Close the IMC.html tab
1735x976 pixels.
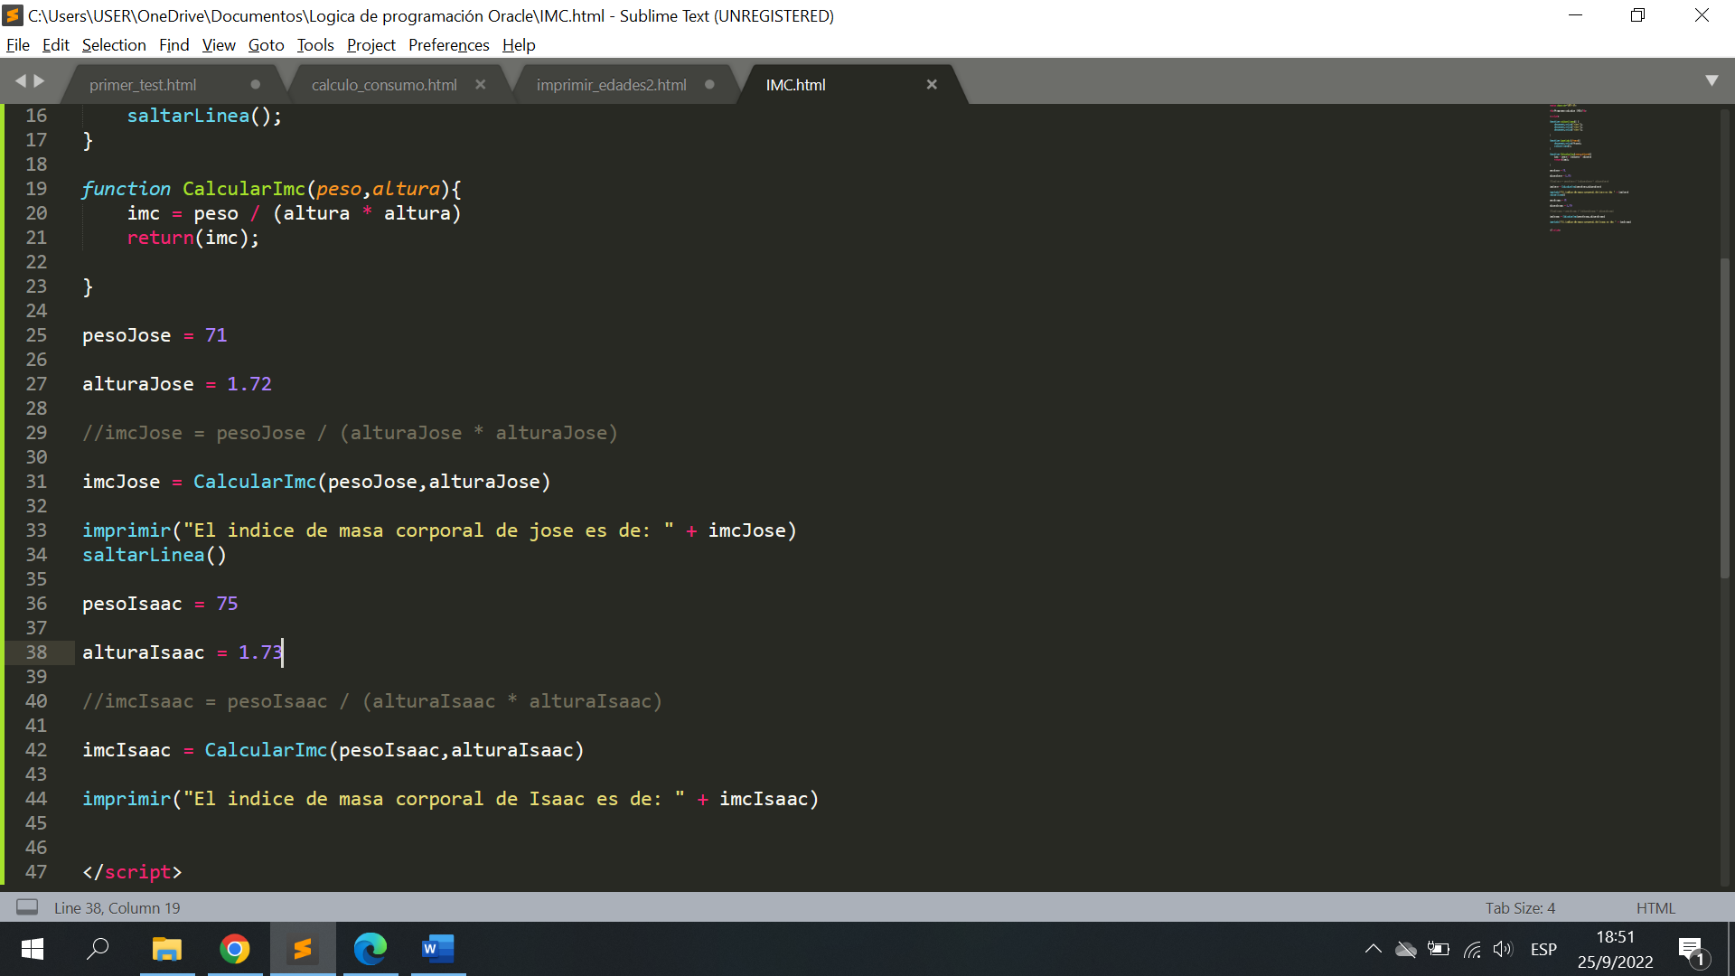[x=932, y=84]
